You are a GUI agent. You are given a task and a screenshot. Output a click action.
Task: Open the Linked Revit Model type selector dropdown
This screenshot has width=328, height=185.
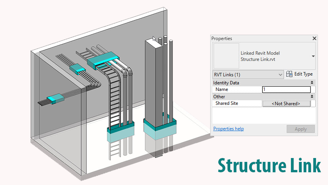pyautogui.click(x=313, y=56)
